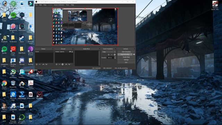Open the Scene Collection menu

pyautogui.click(x=59, y=5)
